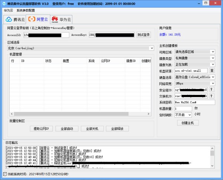Click into the 系统密码 input field
Image resolution: width=223 pixels, height=180 pixels.
pos(194,102)
